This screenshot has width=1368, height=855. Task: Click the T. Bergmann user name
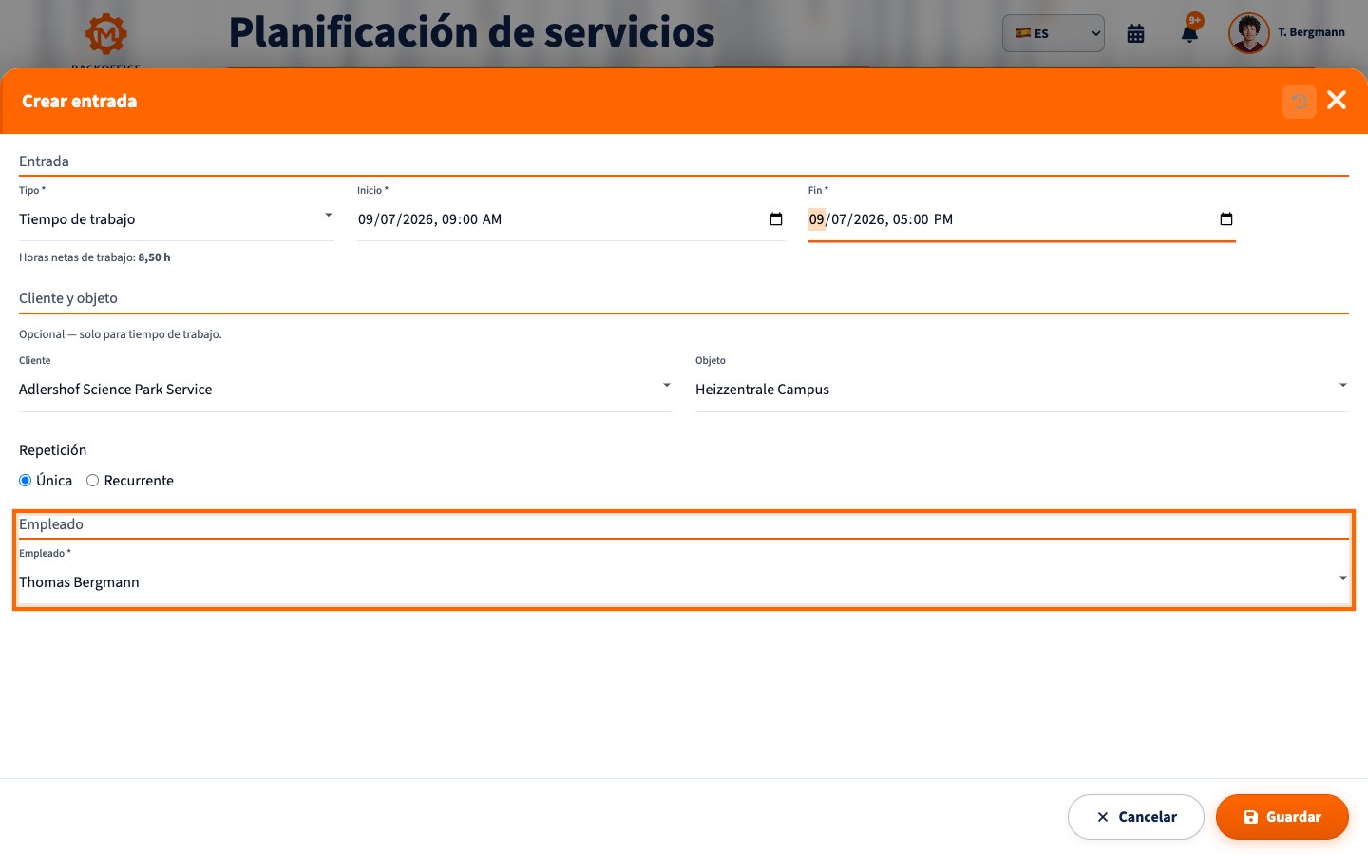[1311, 32]
